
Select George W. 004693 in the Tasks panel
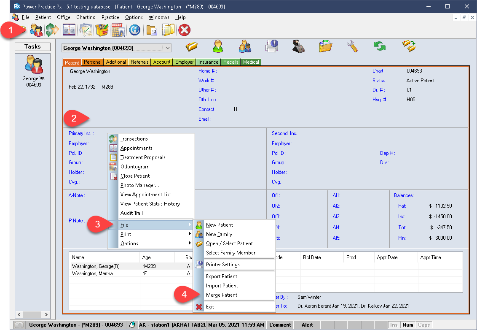(x=33, y=71)
